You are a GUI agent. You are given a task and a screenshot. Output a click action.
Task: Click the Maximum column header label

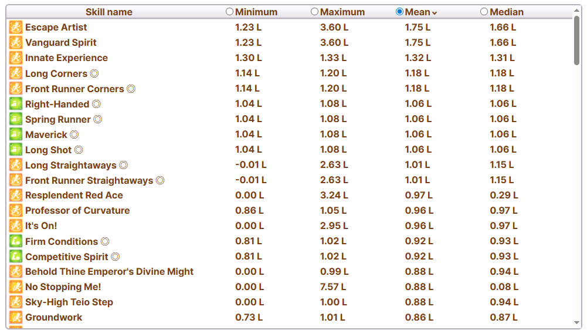point(342,12)
